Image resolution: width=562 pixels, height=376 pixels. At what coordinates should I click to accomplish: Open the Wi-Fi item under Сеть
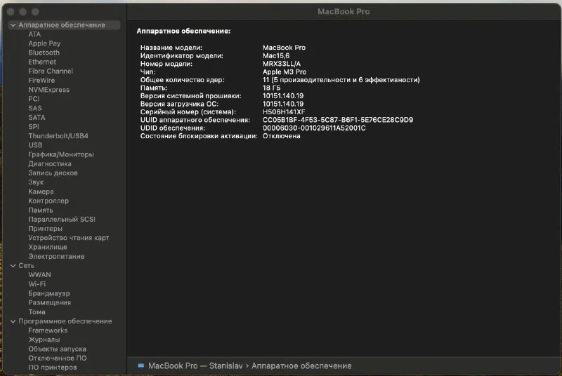[x=37, y=284]
